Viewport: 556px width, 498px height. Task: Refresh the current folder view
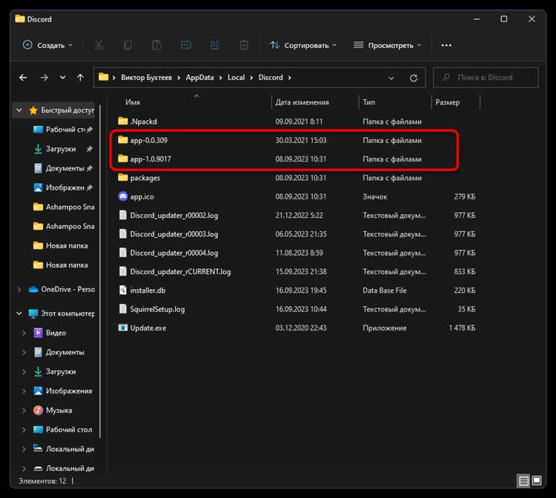(414, 78)
